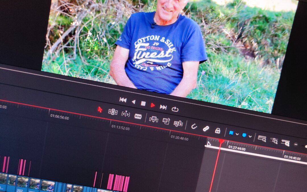This screenshot has height=192, width=307.
Task: Open the marker color dropdown arrow
Action: click(x=250, y=136)
